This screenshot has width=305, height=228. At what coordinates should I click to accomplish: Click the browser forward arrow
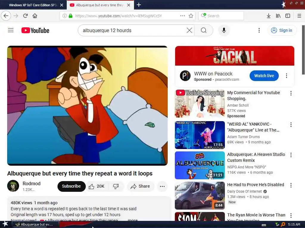click(16, 16)
